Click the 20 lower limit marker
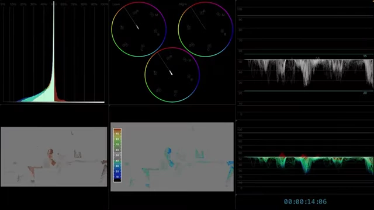374x210 pixels. coord(365,93)
